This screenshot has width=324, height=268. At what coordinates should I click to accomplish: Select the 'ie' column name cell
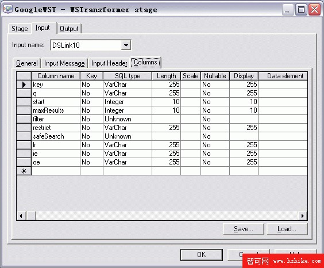point(56,154)
